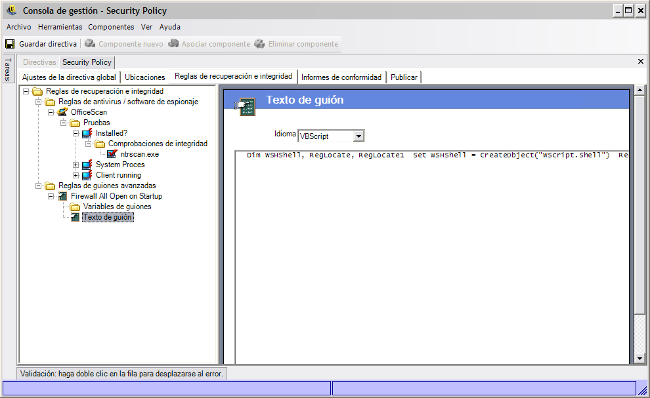Collapse the Installed? test node
This screenshot has height=398, width=650.
click(x=76, y=133)
